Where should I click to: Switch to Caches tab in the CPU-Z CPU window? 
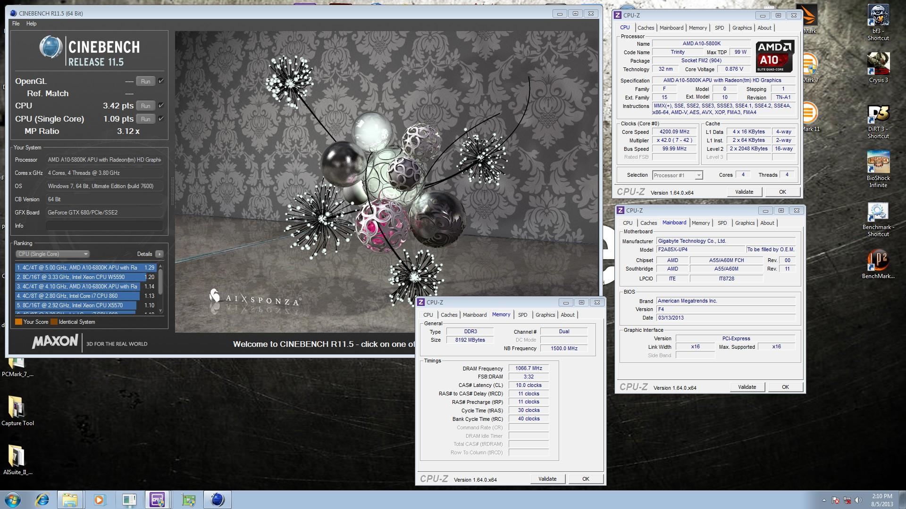coord(646,28)
